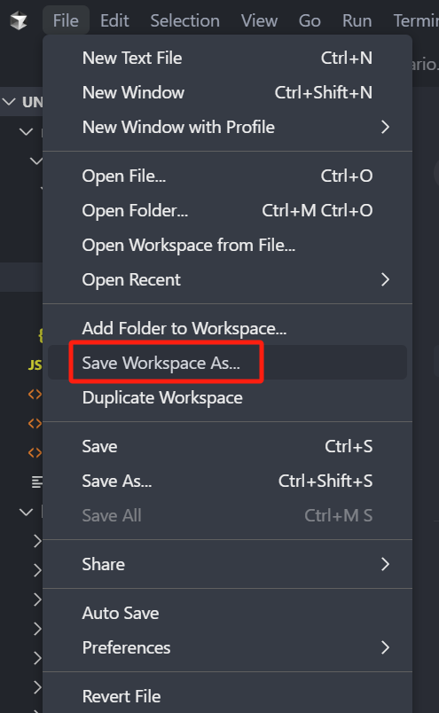Open the Go menu

(310, 20)
